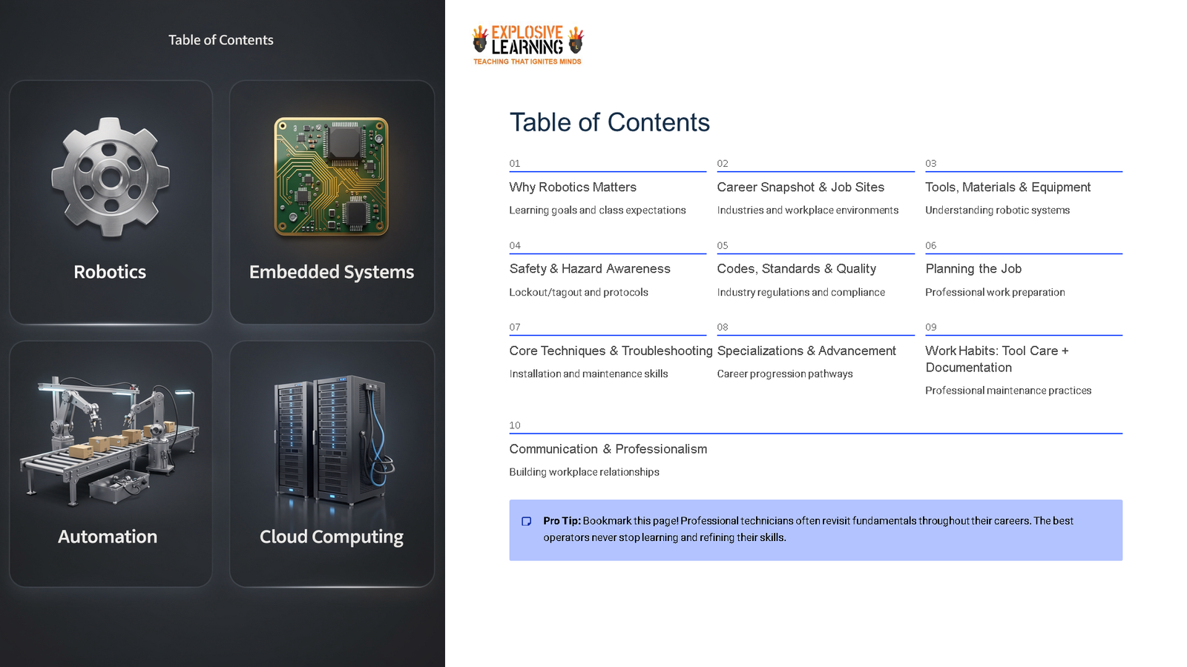Go to Career Snapshot & Job Sites

tap(800, 188)
